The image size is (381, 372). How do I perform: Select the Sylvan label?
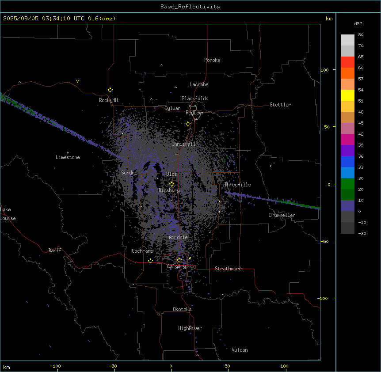point(172,108)
